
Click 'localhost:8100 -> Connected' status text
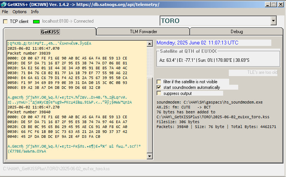[68, 21]
